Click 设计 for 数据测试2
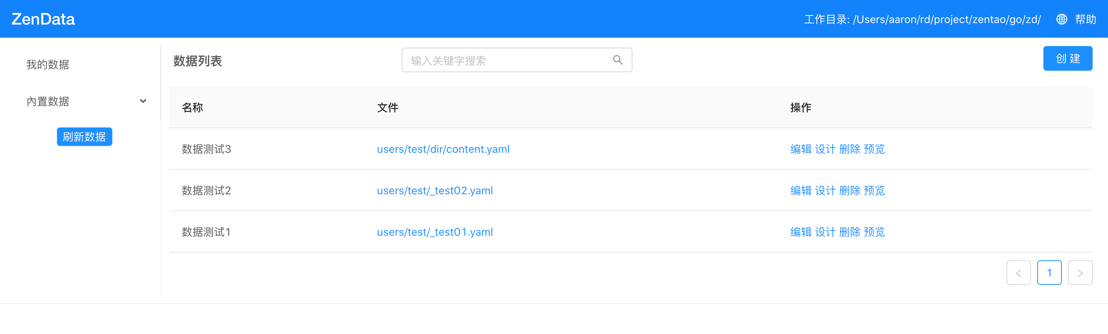1108x334 pixels. point(825,191)
